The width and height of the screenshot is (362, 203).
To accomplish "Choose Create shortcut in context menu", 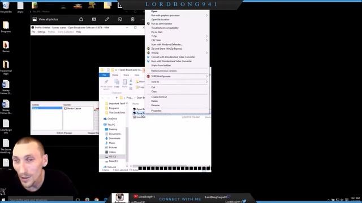I will (177, 97).
